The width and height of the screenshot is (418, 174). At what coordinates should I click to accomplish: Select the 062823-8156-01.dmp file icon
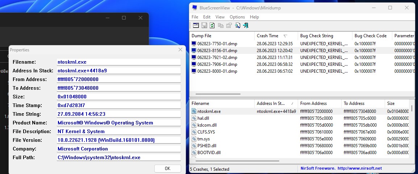click(x=194, y=51)
